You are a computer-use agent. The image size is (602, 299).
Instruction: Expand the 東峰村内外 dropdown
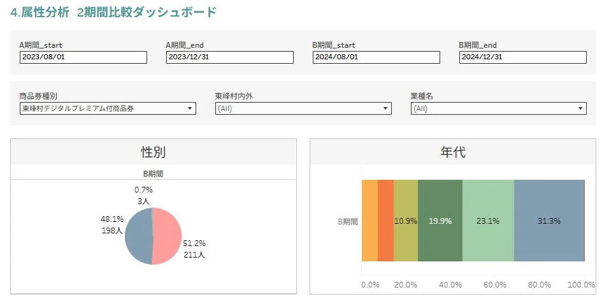[303, 108]
